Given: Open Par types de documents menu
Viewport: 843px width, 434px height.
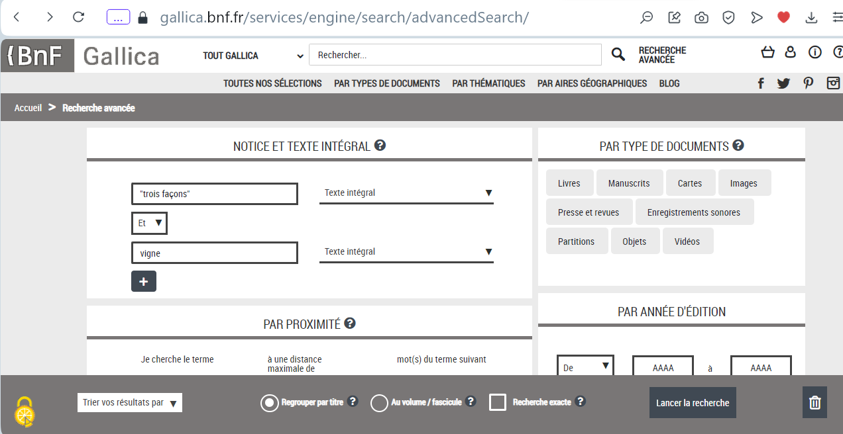Looking at the screenshot, I should click(387, 83).
